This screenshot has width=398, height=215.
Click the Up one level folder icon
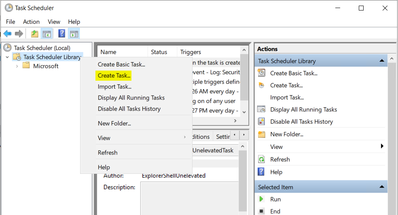click(x=34, y=33)
